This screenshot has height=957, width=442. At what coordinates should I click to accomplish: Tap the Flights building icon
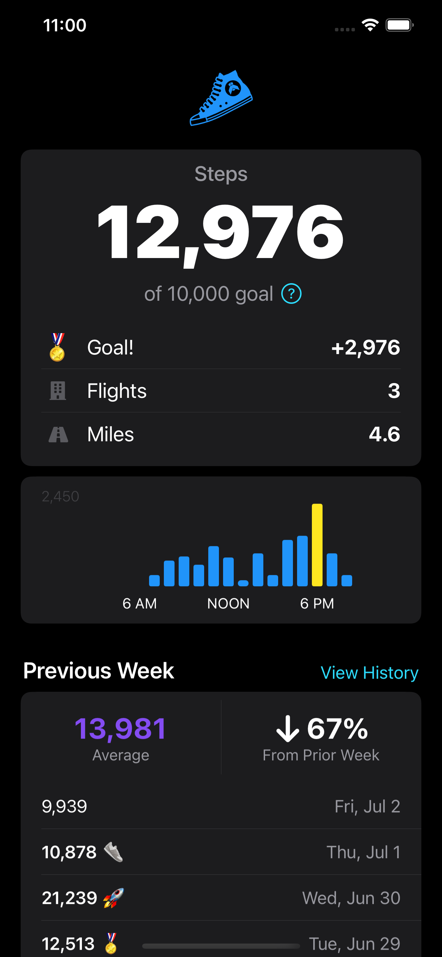tap(58, 391)
